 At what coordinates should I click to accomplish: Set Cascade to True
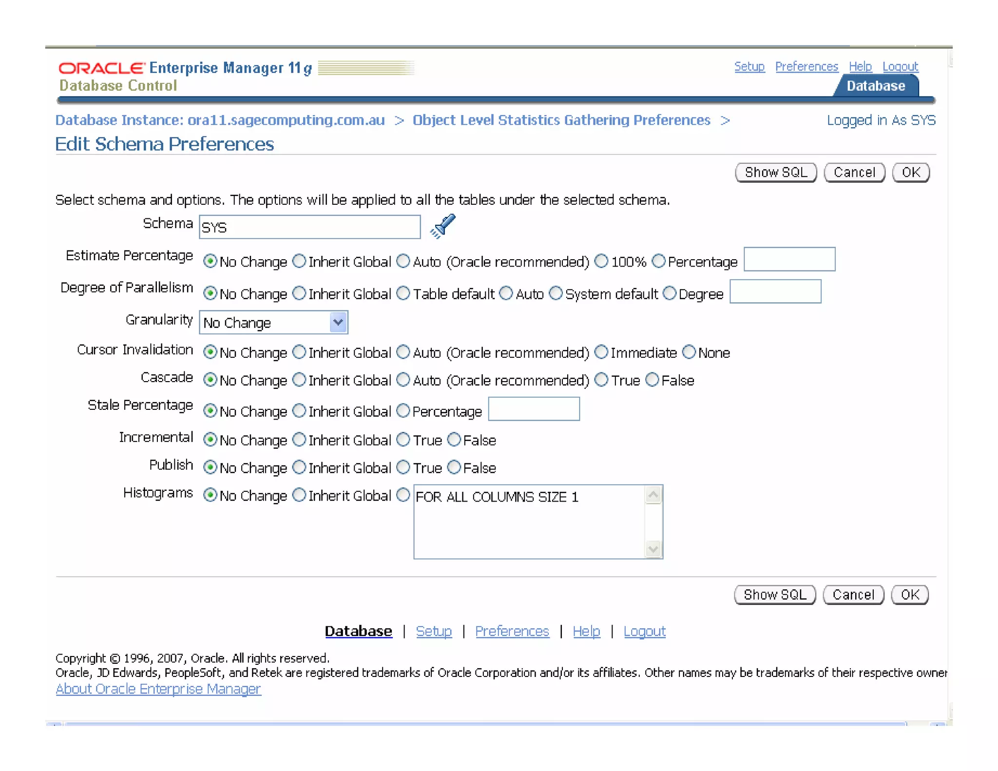point(602,380)
